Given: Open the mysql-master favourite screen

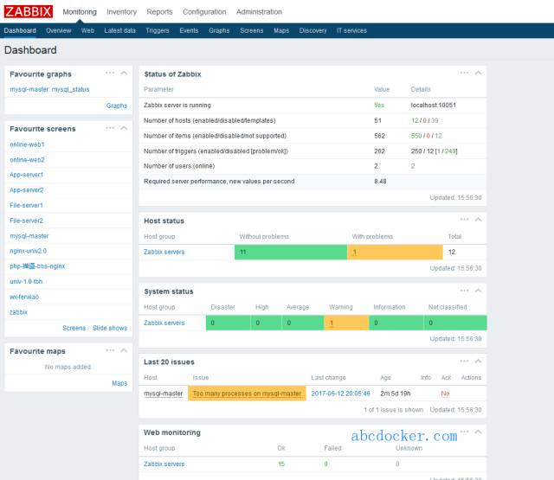Looking at the screenshot, I should coord(29,236).
